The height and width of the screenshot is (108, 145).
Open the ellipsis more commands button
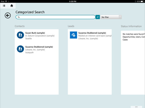point(136,107)
